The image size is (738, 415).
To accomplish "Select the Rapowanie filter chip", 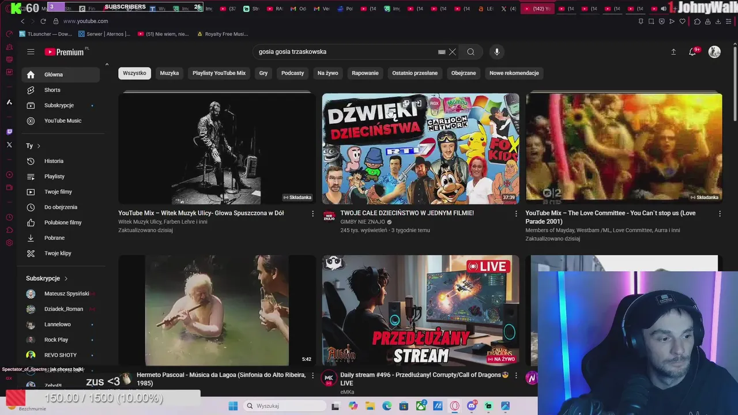I will click(x=365, y=73).
